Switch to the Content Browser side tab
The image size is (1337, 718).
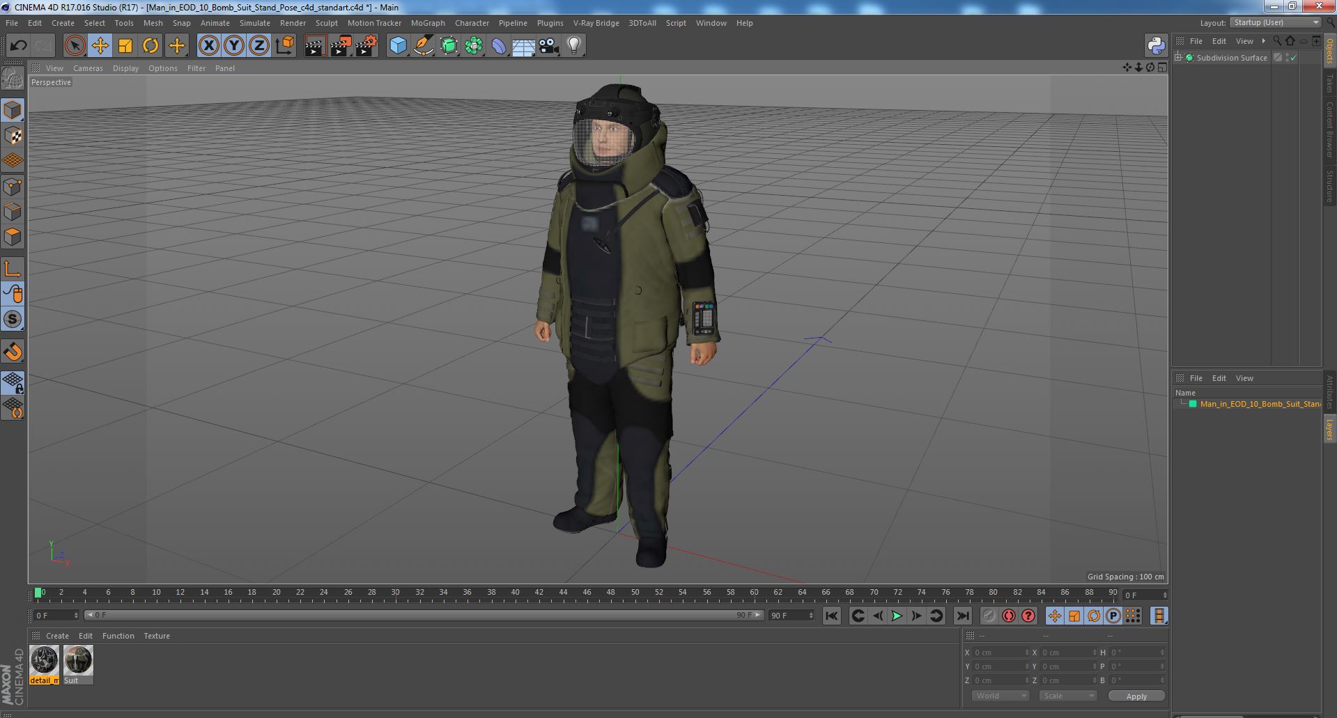1329,130
